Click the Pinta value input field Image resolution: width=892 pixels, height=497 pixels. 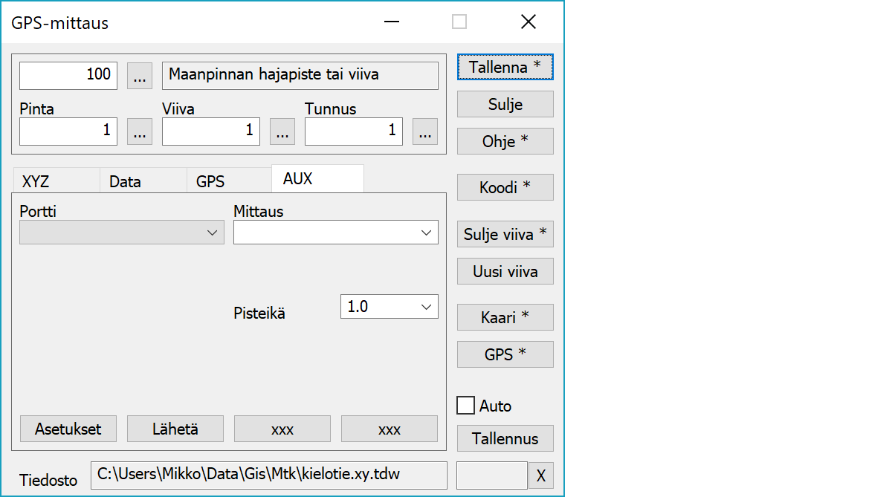[68, 131]
